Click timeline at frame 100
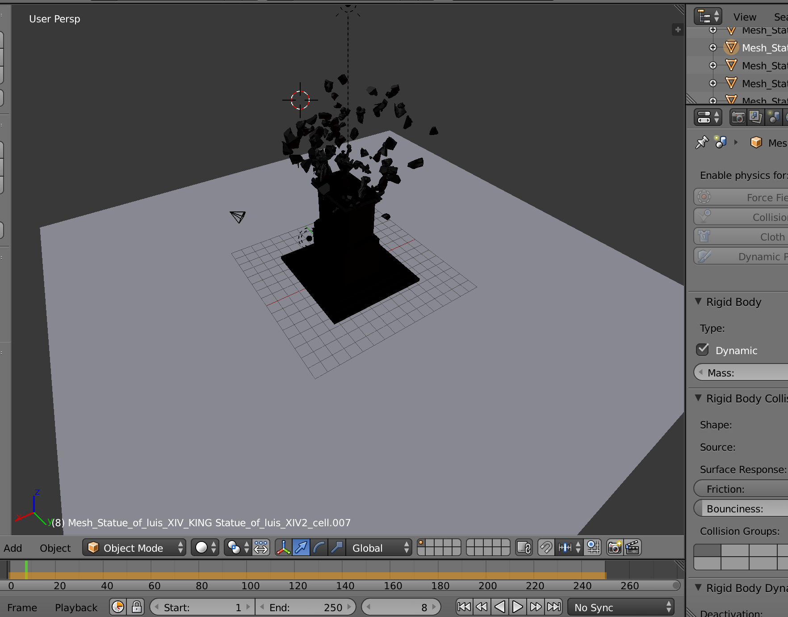788x617 pixels. pyautogui.click(x=248, y=571)
